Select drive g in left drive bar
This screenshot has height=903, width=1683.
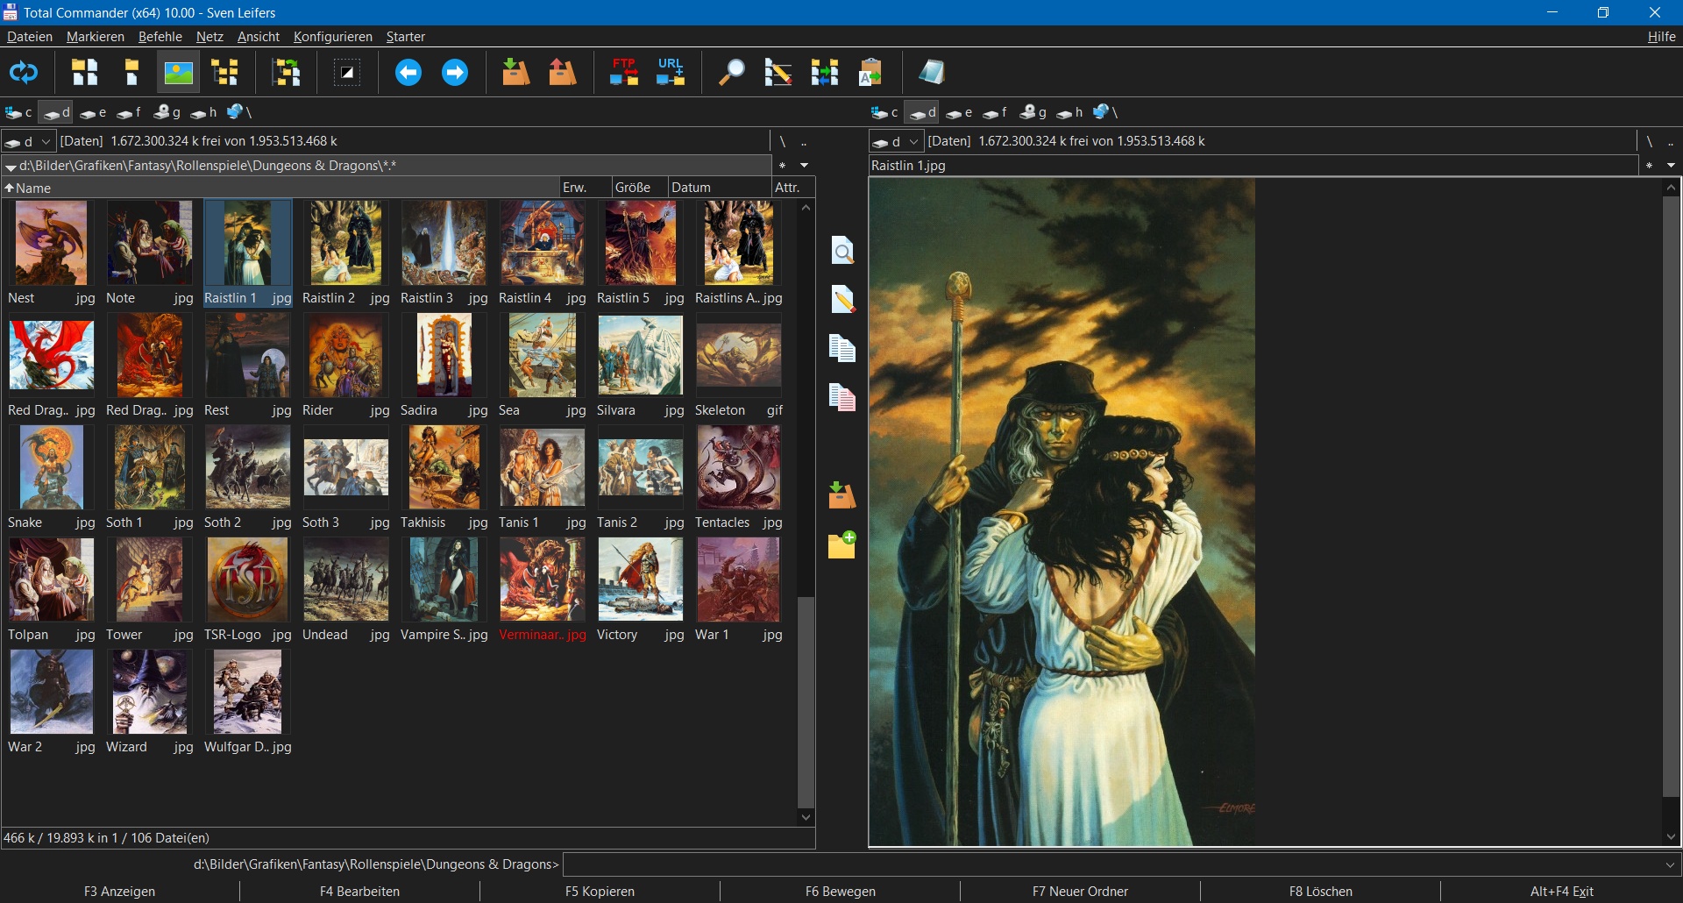click(x=167, y=112)
